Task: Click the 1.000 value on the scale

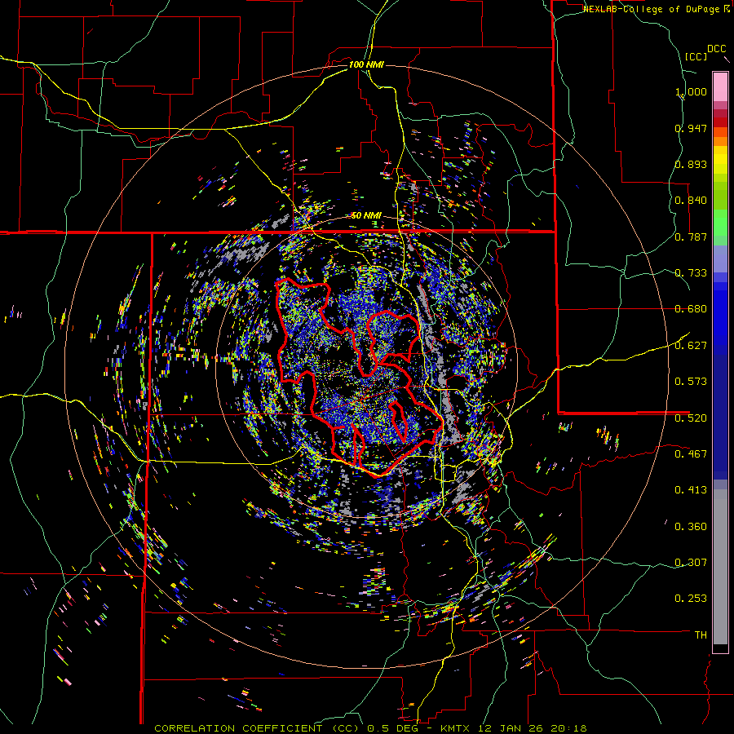Action: [x=691, y=91]
